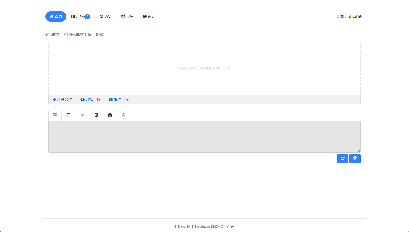Open the 统计 statistics page
The image size is (409, 232).
tap(149, 16)
